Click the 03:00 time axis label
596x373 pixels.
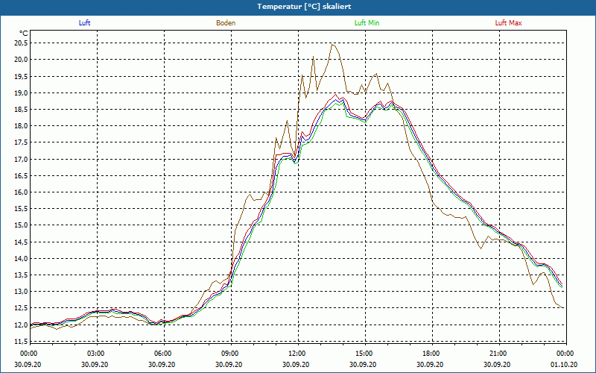point(95,354)
